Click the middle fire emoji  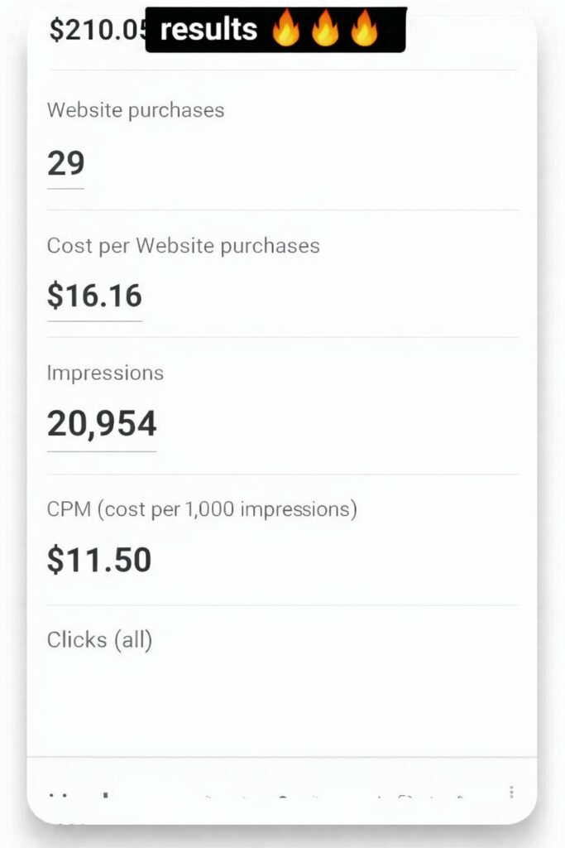(x=325, y=31)
